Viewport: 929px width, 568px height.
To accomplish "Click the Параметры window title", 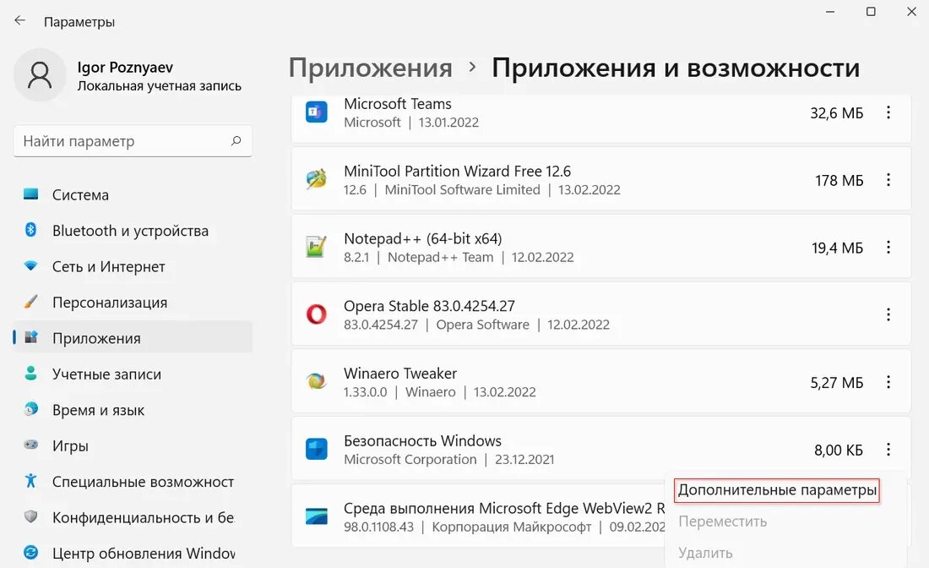I will point(79,22).
